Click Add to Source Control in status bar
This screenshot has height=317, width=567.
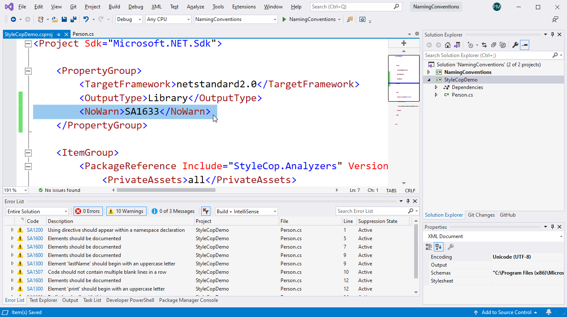506,312
